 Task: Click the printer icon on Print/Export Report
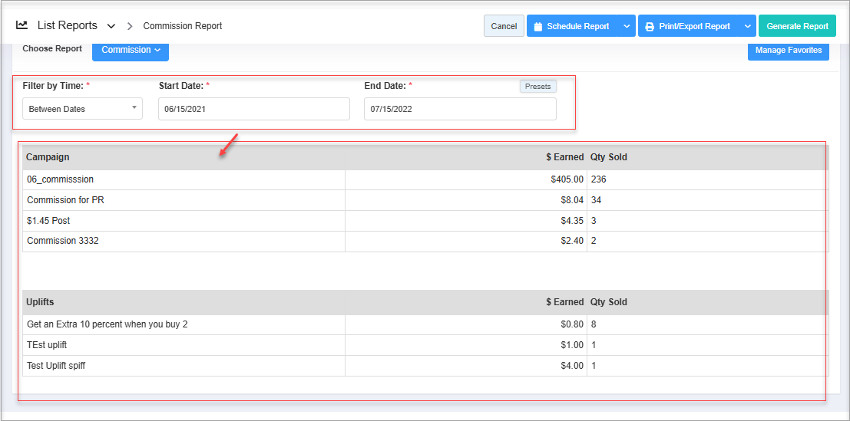(650, 26)
